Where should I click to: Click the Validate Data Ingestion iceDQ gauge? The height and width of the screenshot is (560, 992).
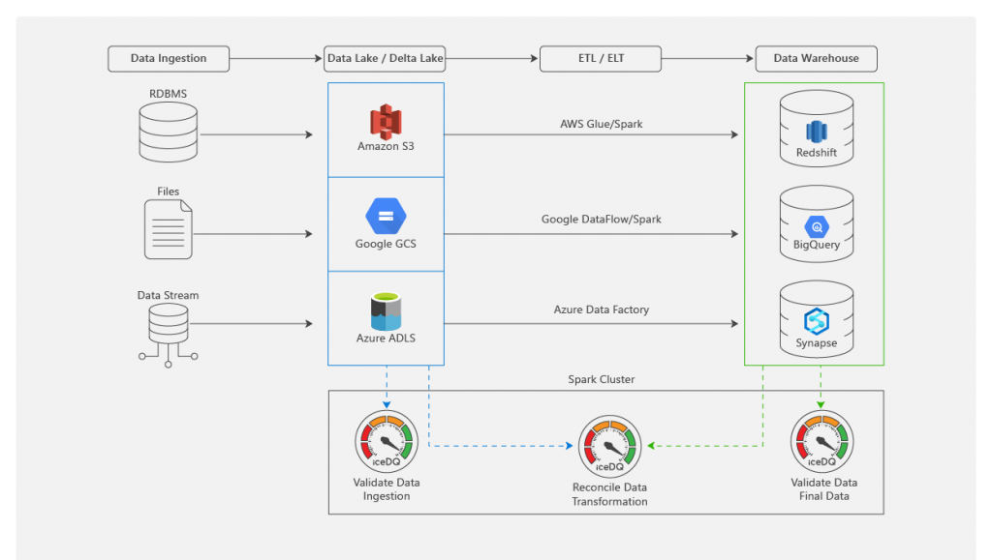(x=385, y=443)
